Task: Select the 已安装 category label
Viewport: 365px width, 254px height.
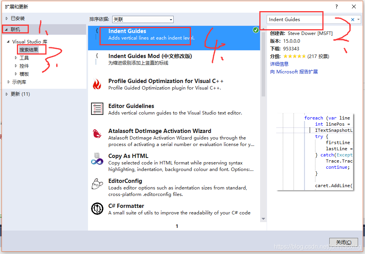Action: tap(18, 18)
